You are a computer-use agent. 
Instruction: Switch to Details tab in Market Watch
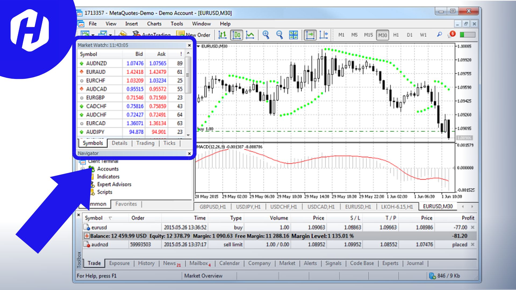click(x=120, y=143)
